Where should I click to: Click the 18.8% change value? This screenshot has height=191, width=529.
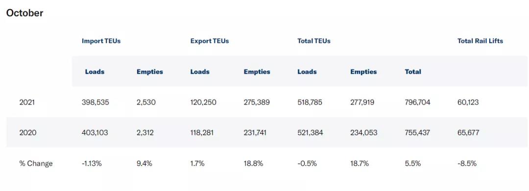pos(253,164)
